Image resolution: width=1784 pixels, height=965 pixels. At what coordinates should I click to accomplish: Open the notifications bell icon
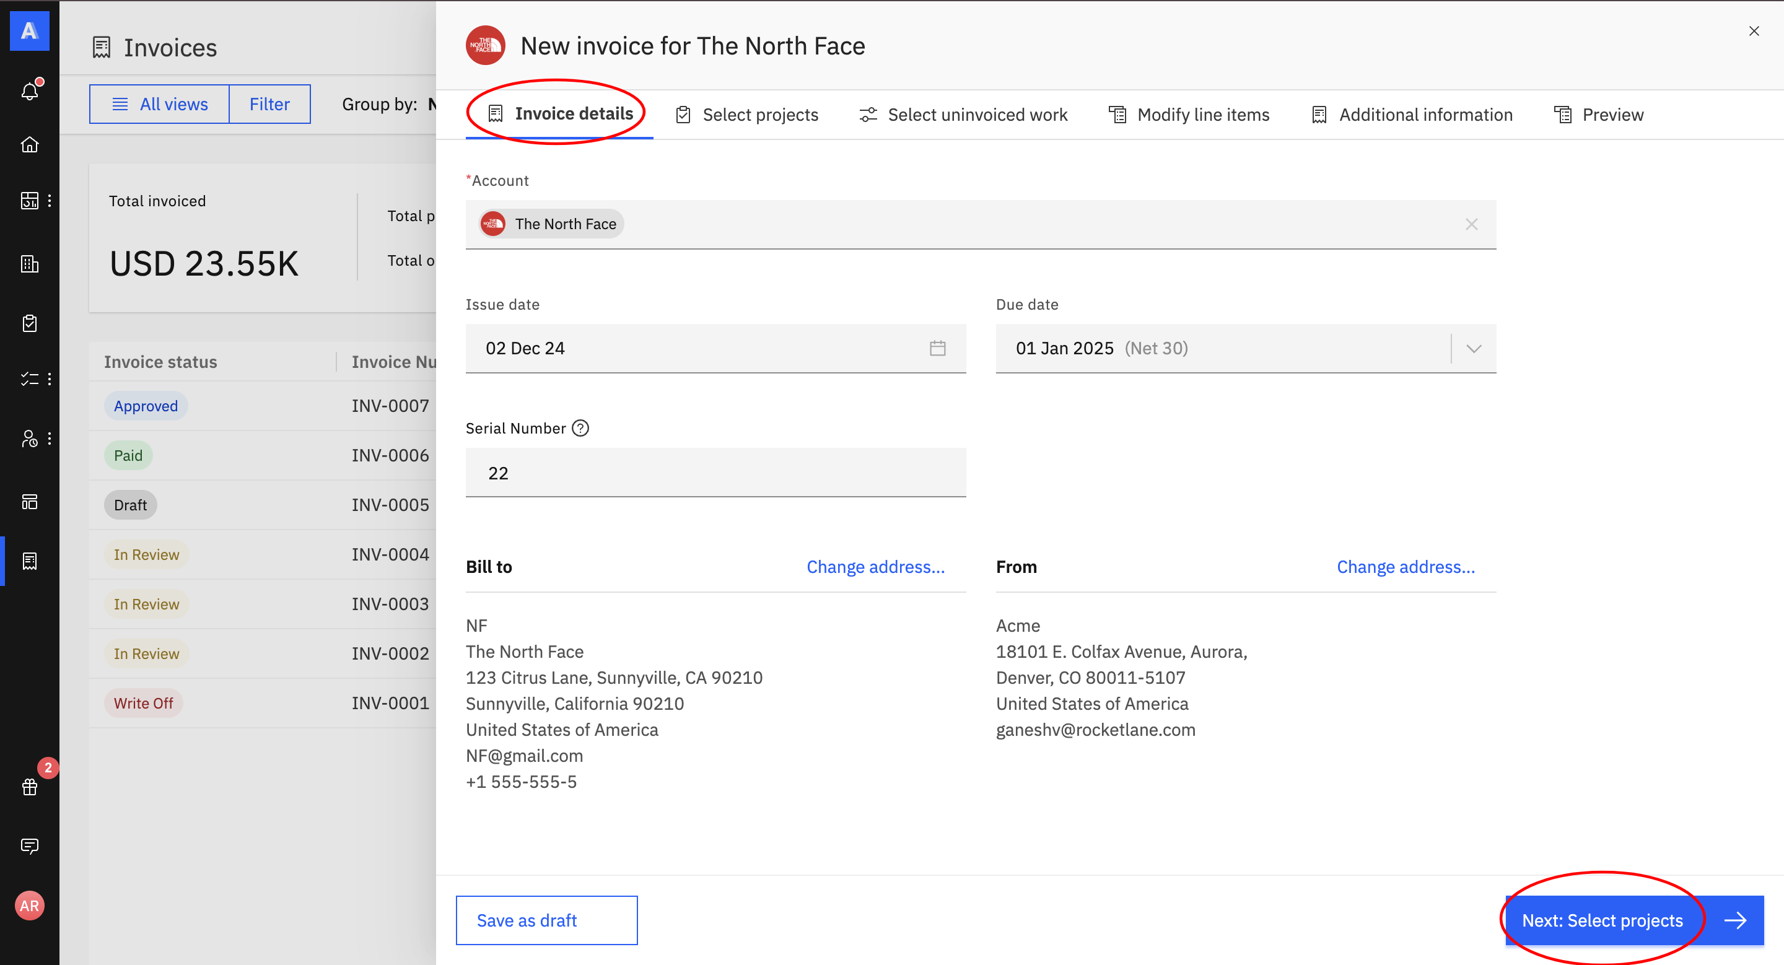(30, 90)
